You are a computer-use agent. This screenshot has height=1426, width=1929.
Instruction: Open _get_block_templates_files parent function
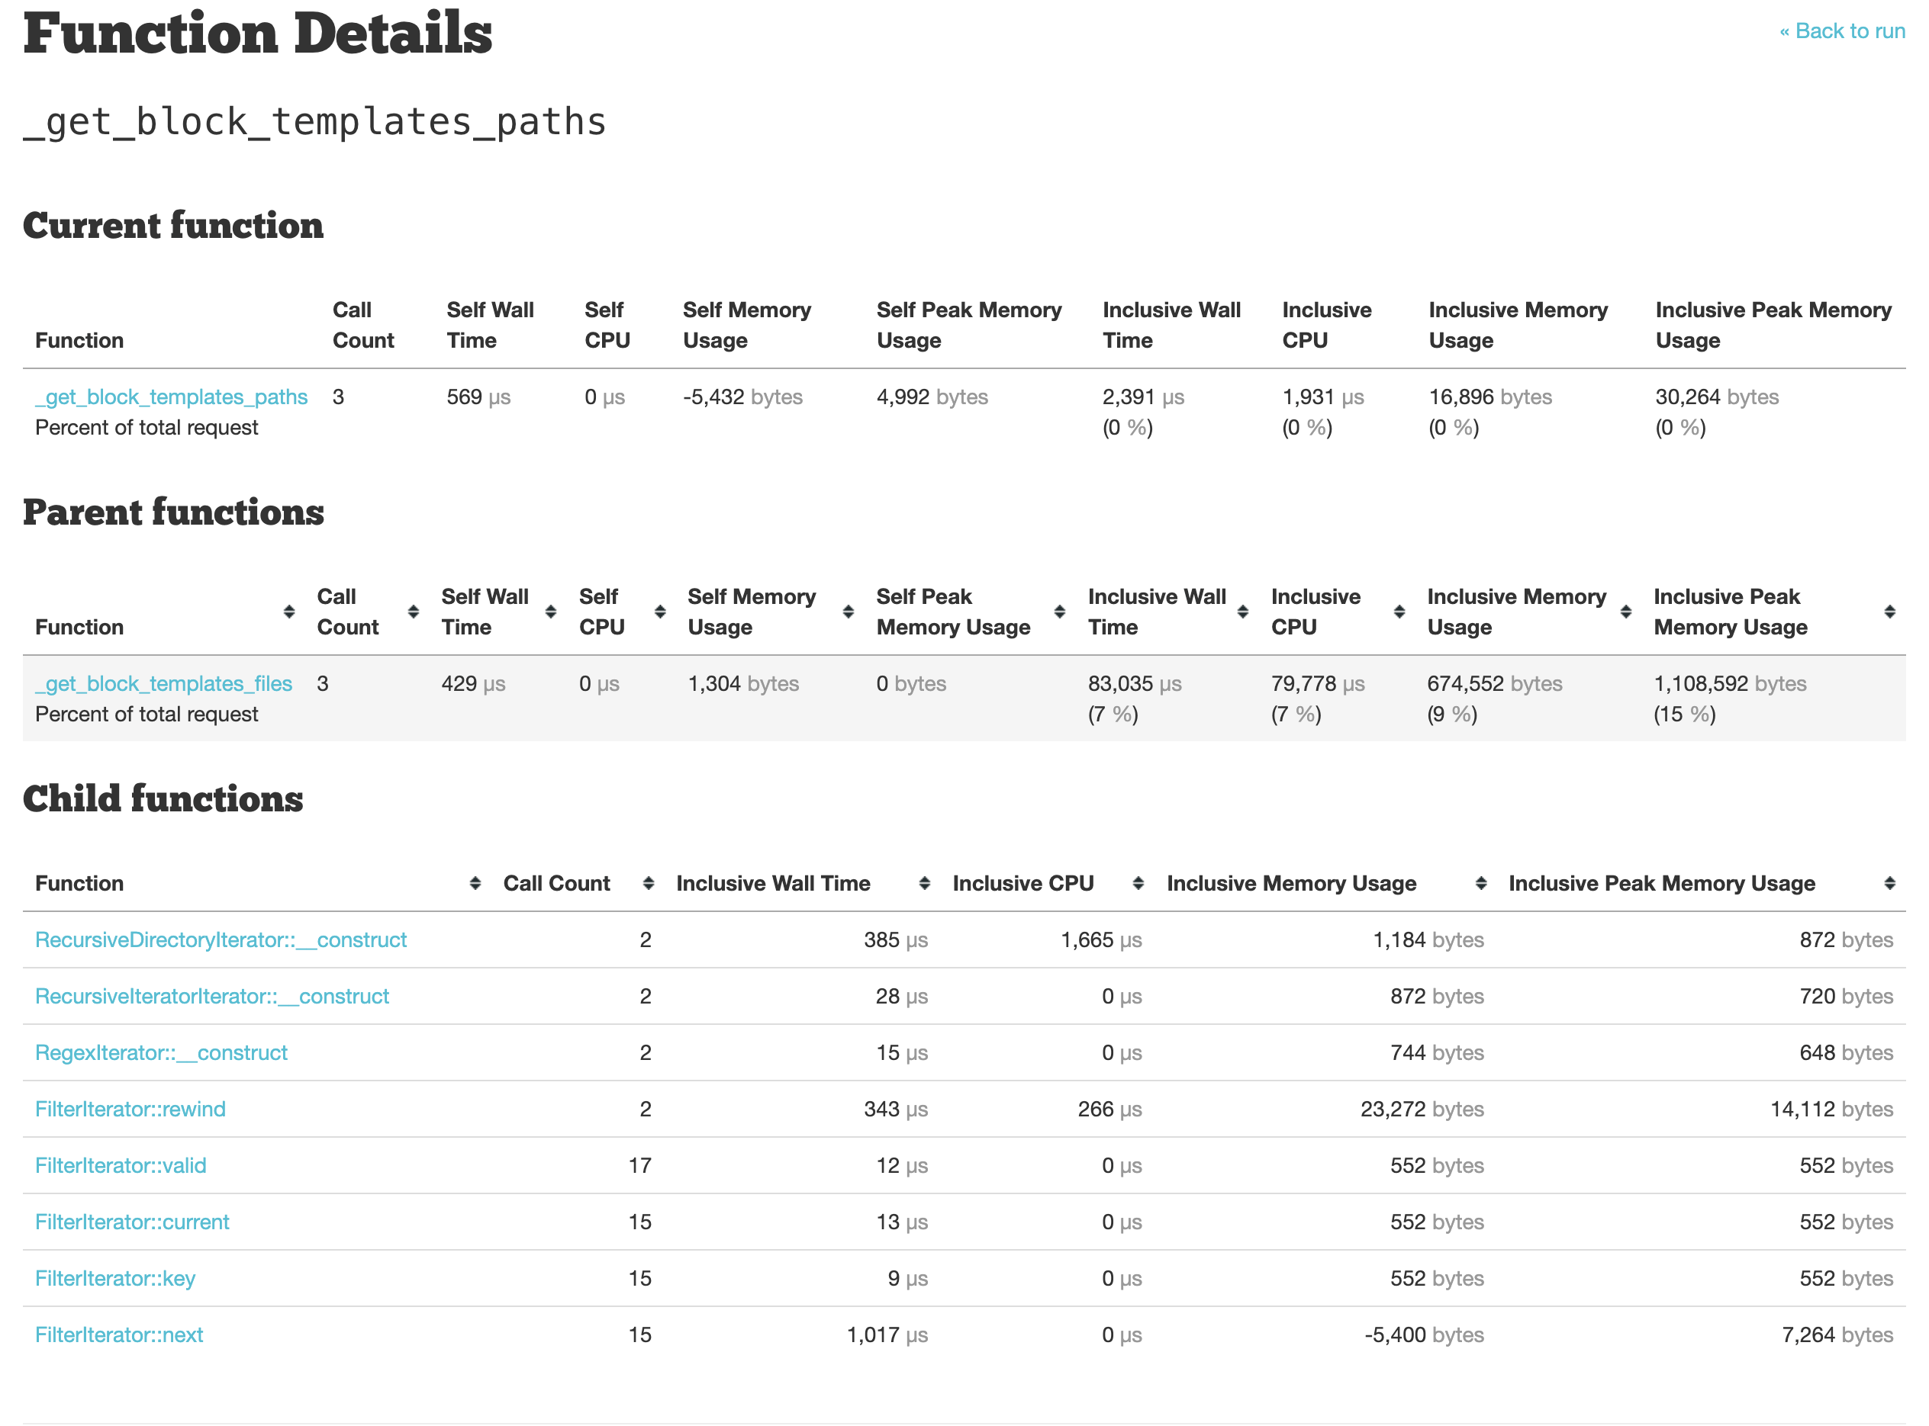coord(163,684)
